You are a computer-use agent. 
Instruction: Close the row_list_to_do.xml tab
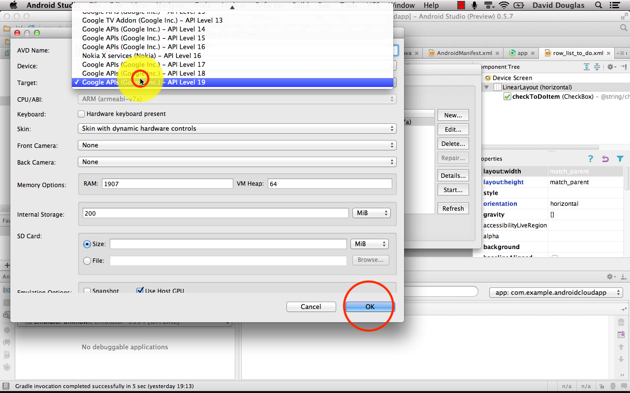pyautogui.click(x=609, y=53)
